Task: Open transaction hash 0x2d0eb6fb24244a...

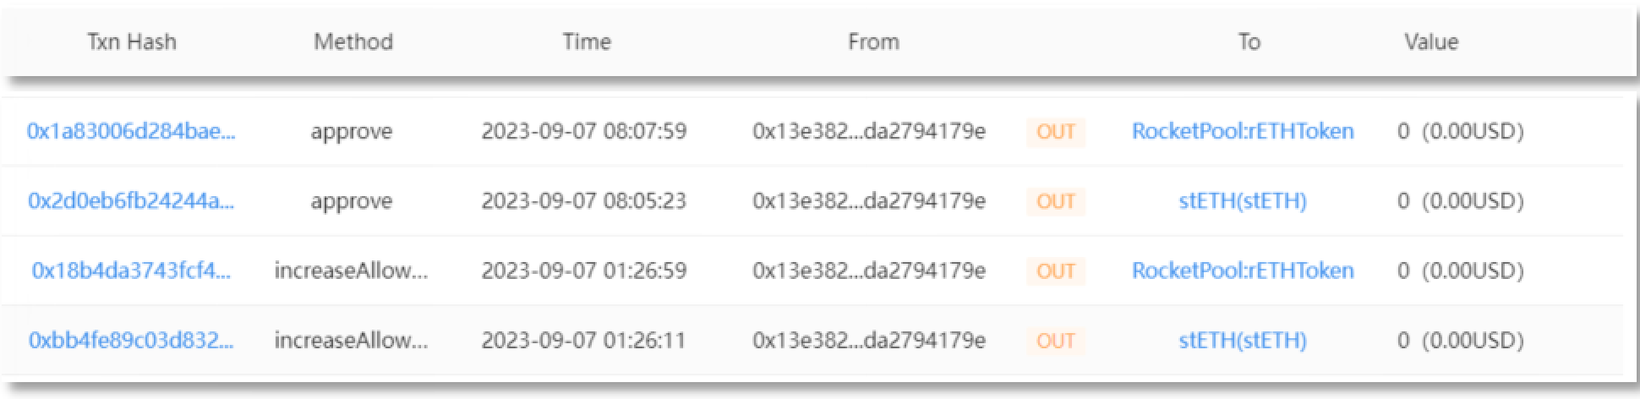Action: (131, 201)
